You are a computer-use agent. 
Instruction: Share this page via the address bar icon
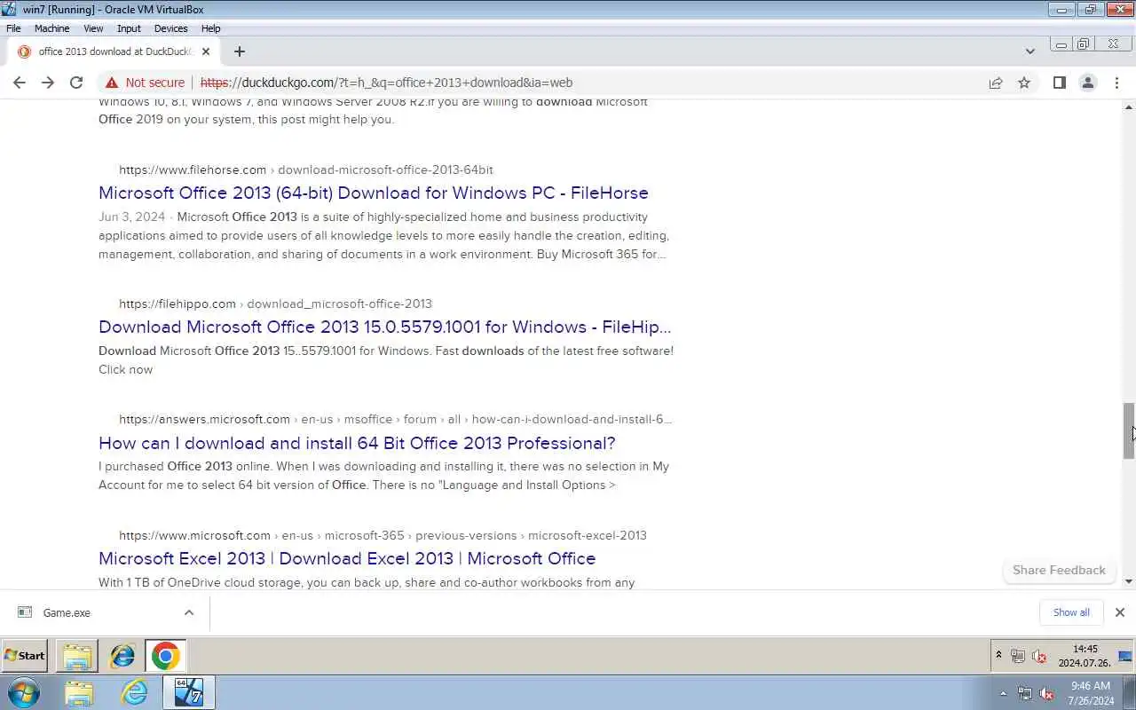click(996, 83)
